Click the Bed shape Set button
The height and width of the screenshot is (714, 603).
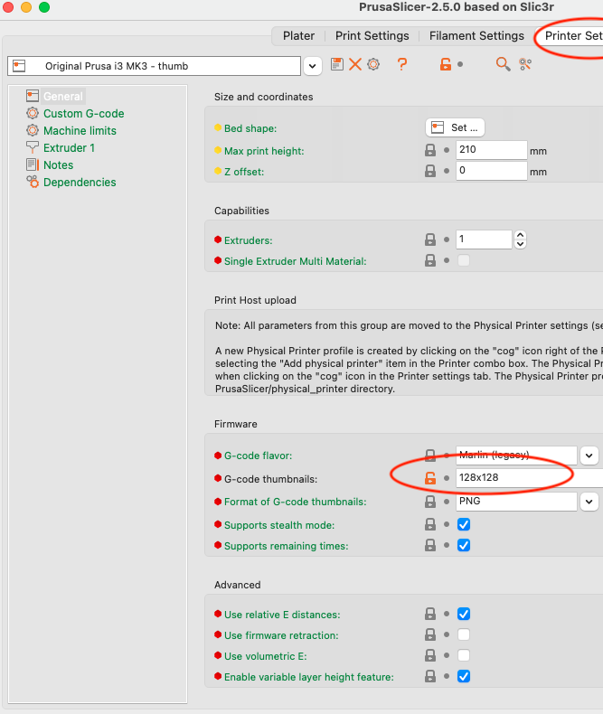pos(455,127)
